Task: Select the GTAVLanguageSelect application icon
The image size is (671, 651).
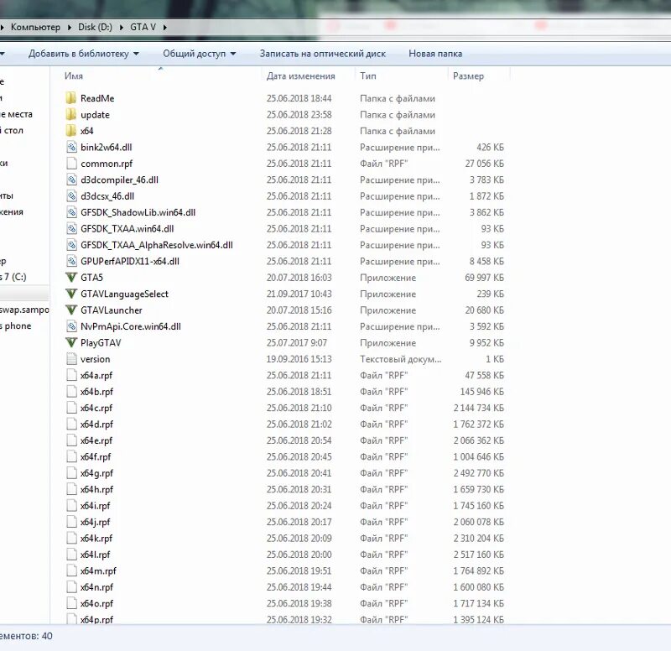Action: point(71,294)
